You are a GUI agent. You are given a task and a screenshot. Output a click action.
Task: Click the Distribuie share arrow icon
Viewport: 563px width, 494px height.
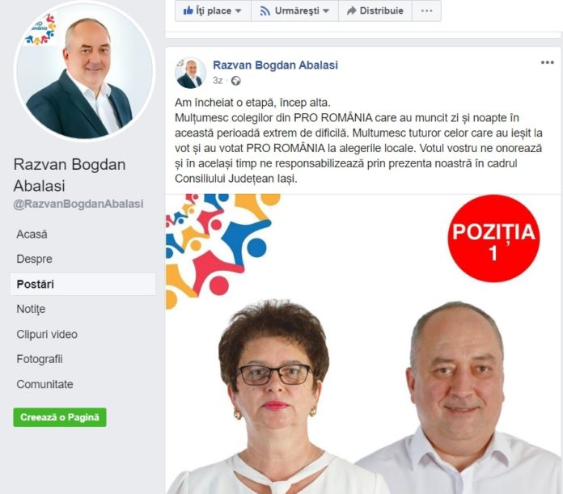click(352, 11)
